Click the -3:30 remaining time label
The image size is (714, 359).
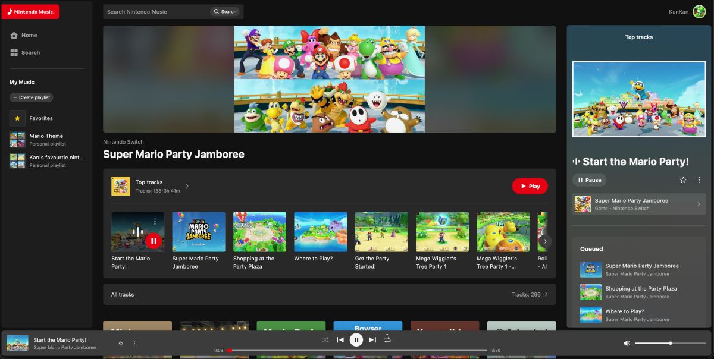coord(495,351)
